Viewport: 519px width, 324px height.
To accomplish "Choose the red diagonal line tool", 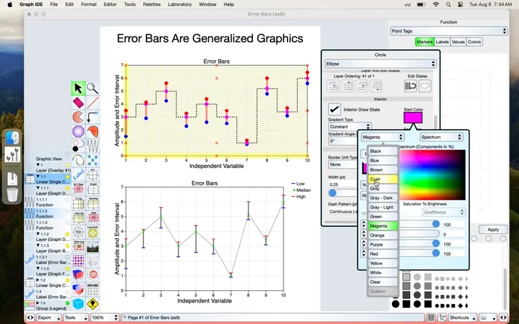I will coord(93,103).
